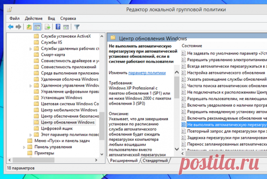Screen dimensions: 267x179
Task: Click the filter funnel icon
Action: click(x=77, y=27)
